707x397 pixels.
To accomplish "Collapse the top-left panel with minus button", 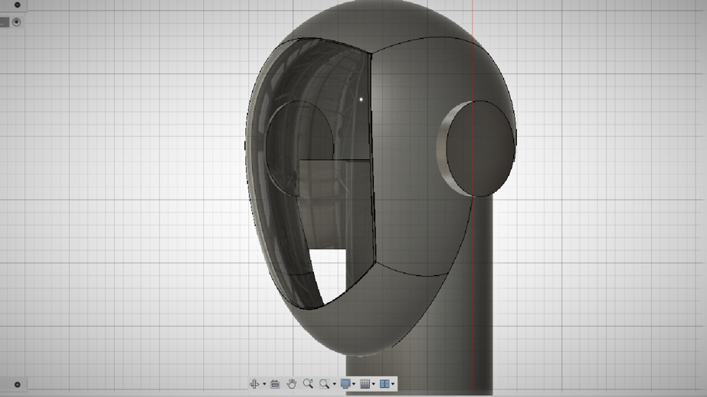I will 17,5.
